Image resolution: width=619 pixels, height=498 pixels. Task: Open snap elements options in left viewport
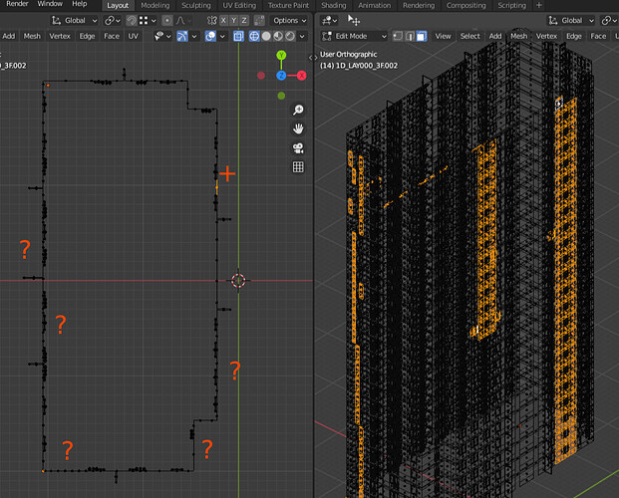tap(148, 21)
